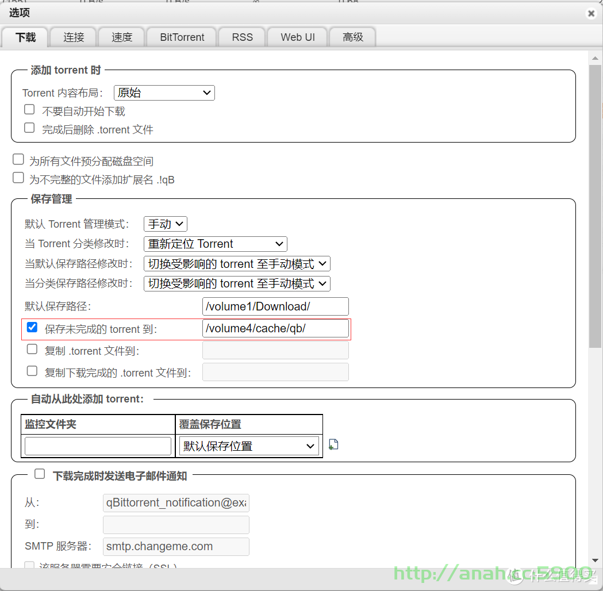Go to the Web UI tab
Screen dimensions: 603x591
298,37
